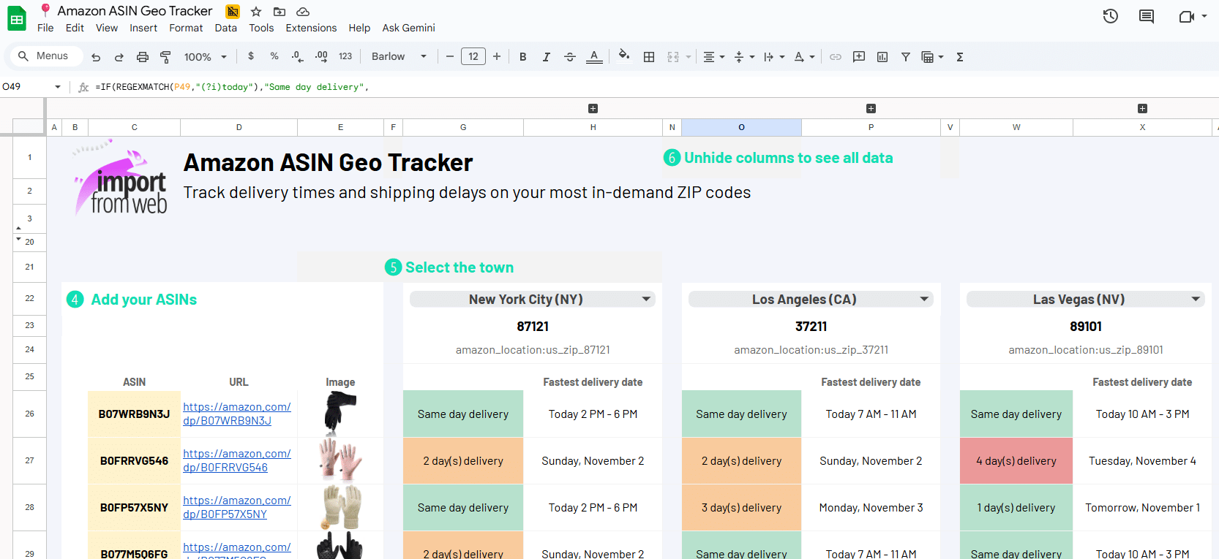This screenshot has width=1219, height=559.
Task: Open the comments panel icon
Action: tap(1147, 16)
